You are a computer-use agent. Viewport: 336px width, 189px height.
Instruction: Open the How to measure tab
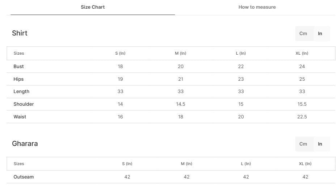(x=257, y=7)
